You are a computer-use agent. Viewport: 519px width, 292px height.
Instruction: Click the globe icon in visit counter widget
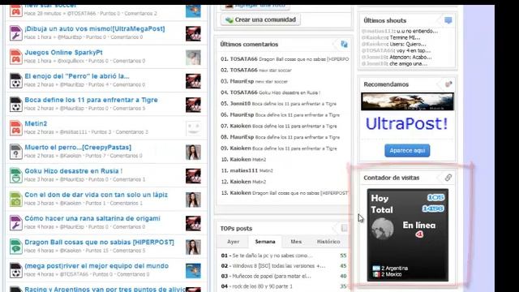(x=382, y=229)
